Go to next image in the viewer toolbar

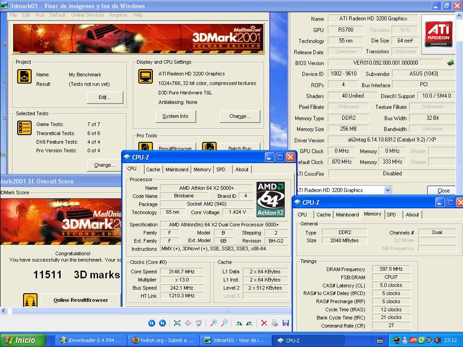[x=162, y=323]
